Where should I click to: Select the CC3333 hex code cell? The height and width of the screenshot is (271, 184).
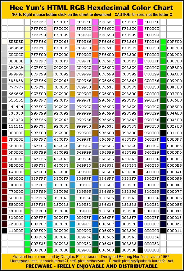[129, 87]
